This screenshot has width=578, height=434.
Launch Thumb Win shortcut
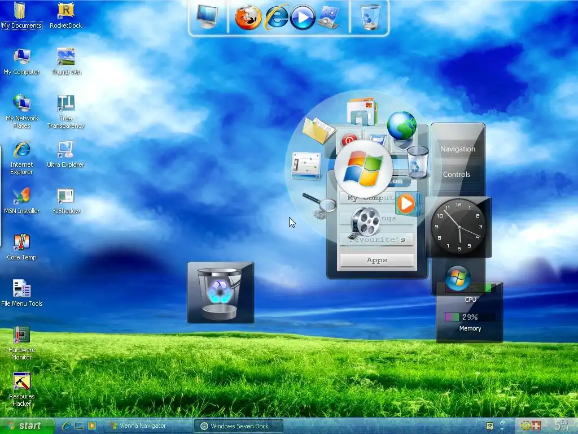pyautogui.click(x=65, y=62)
